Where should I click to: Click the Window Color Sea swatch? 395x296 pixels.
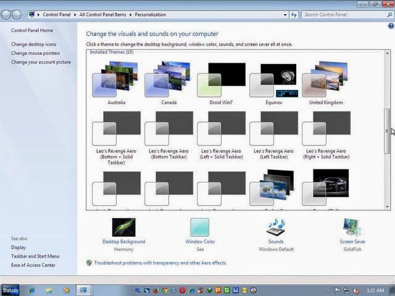(x=200, y=228)
